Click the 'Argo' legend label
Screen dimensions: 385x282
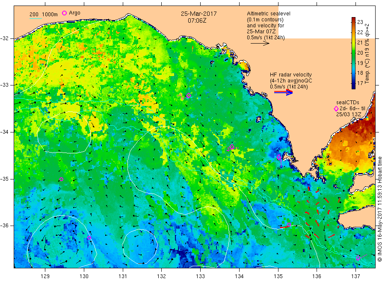74,13
